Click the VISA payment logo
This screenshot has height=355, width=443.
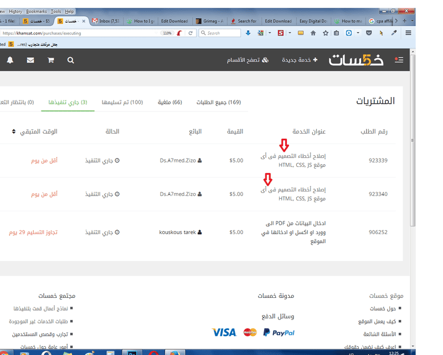224,332
